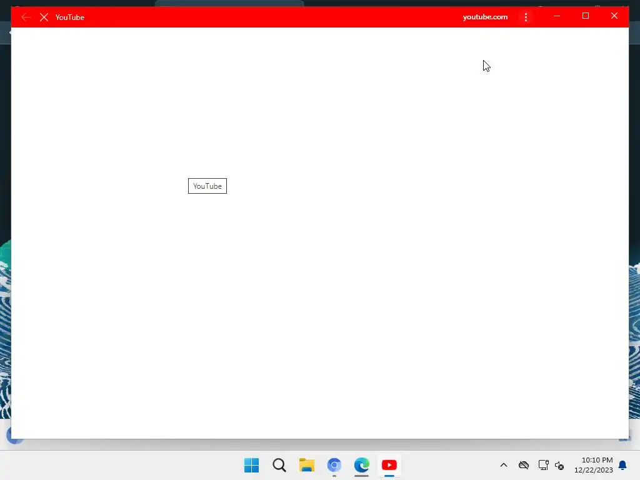Open the notification bell

(622, 465)
